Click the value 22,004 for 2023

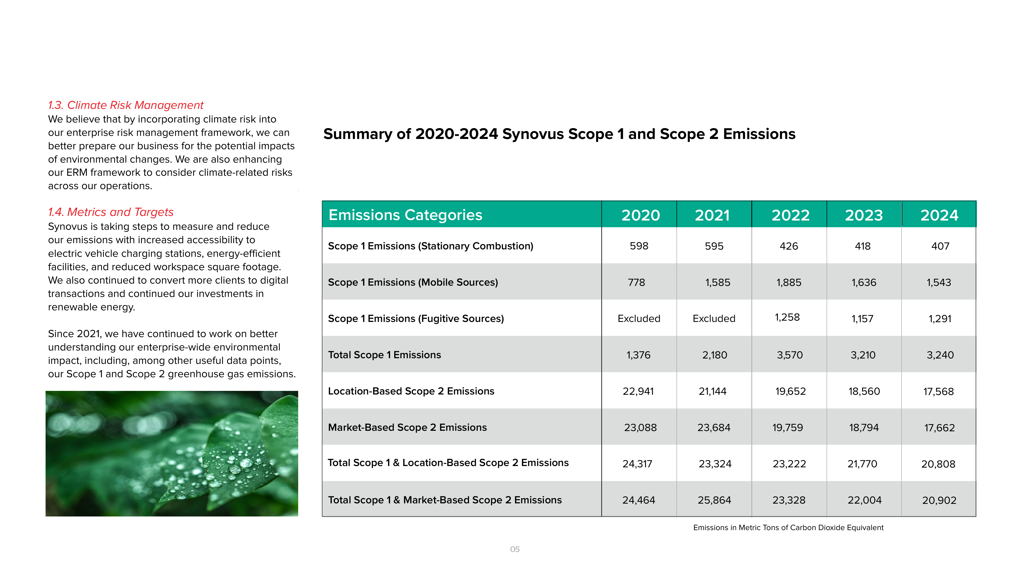pos(864,500)
